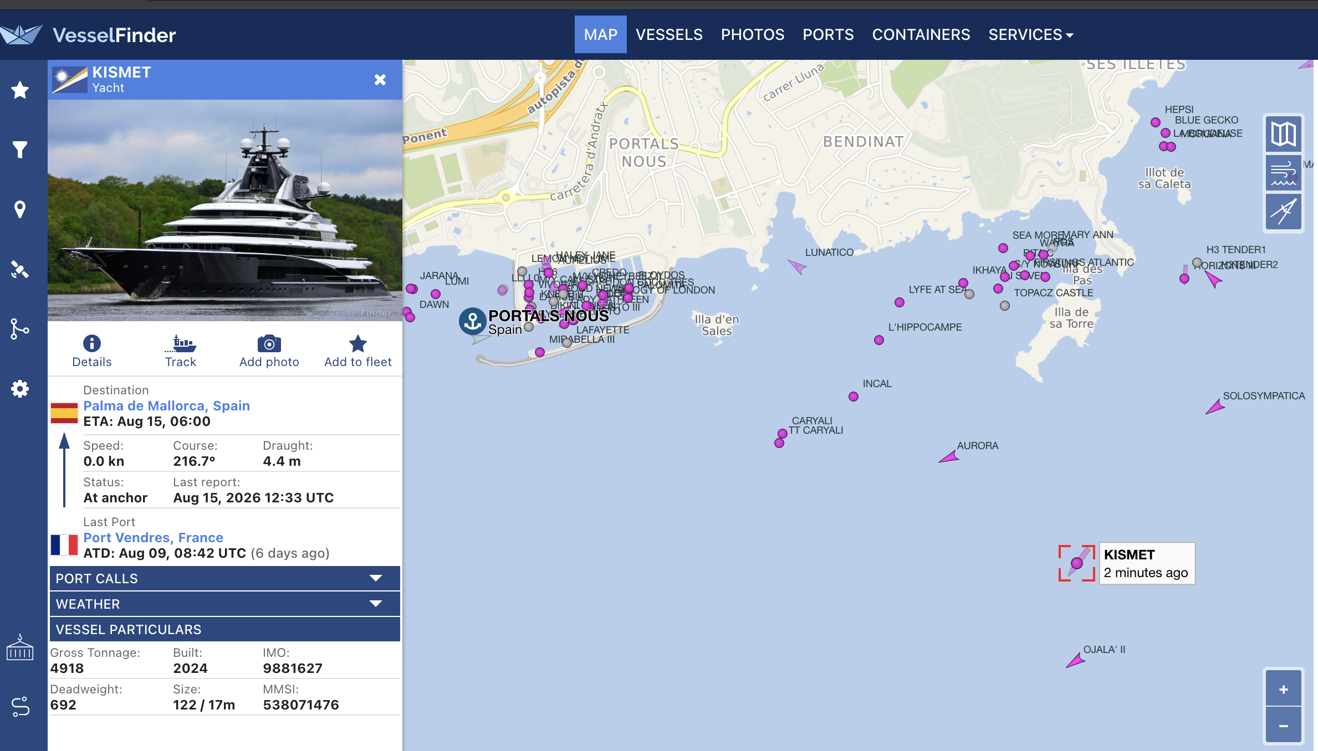The image size is (1318, 751).
Task: Open the favorites star in the sidebar
Action: tap(20, 90)
